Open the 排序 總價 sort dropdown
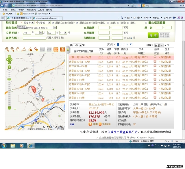The height and width of the screenshot is (169, 185). [159, 45]
